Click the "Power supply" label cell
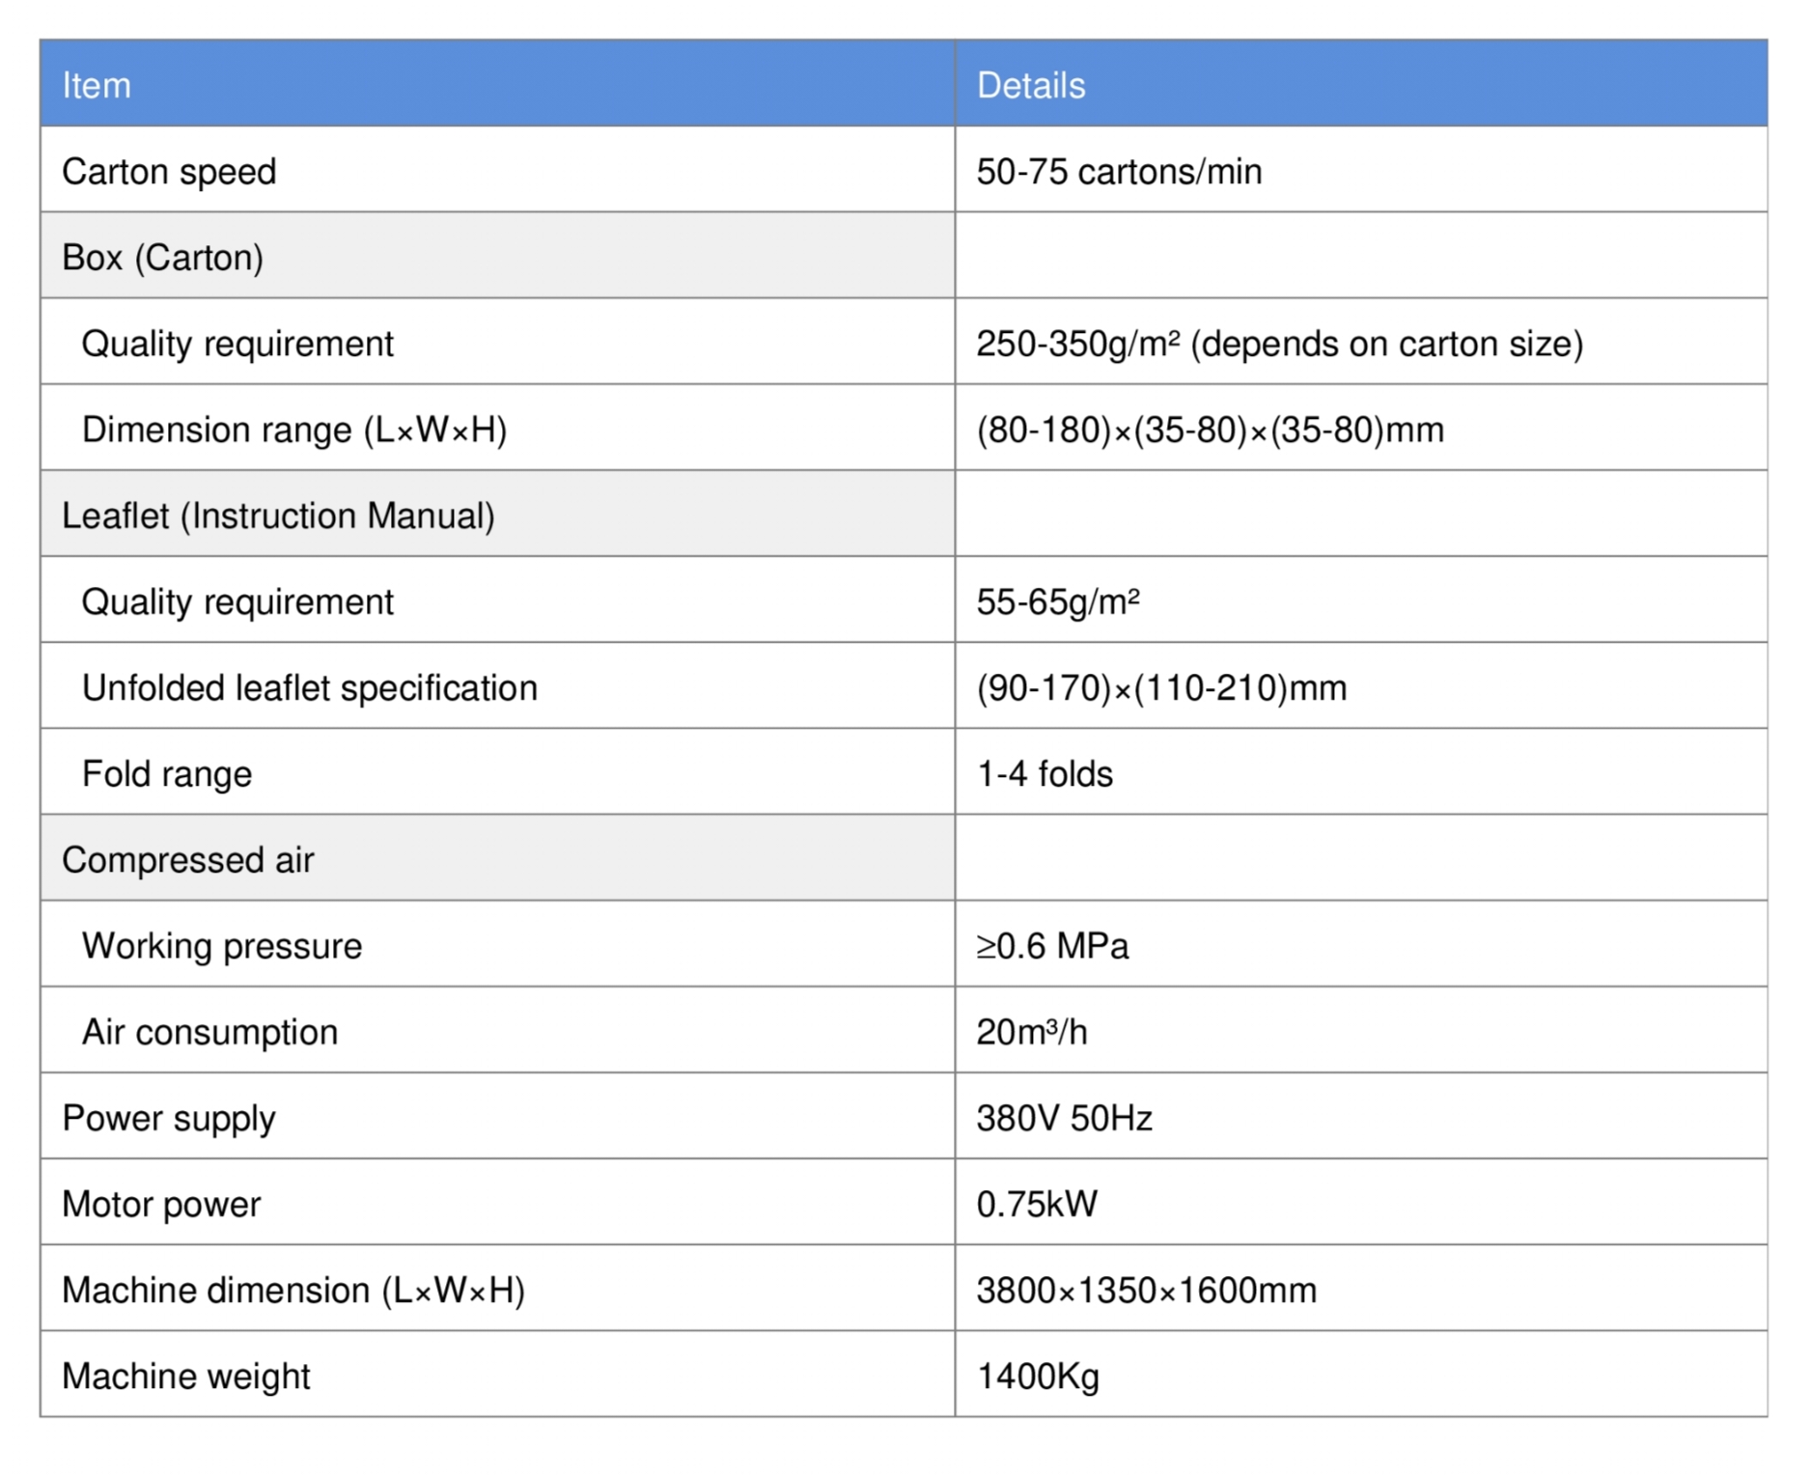The height and width of the screenshot is (1475, 1811). 169,1118
